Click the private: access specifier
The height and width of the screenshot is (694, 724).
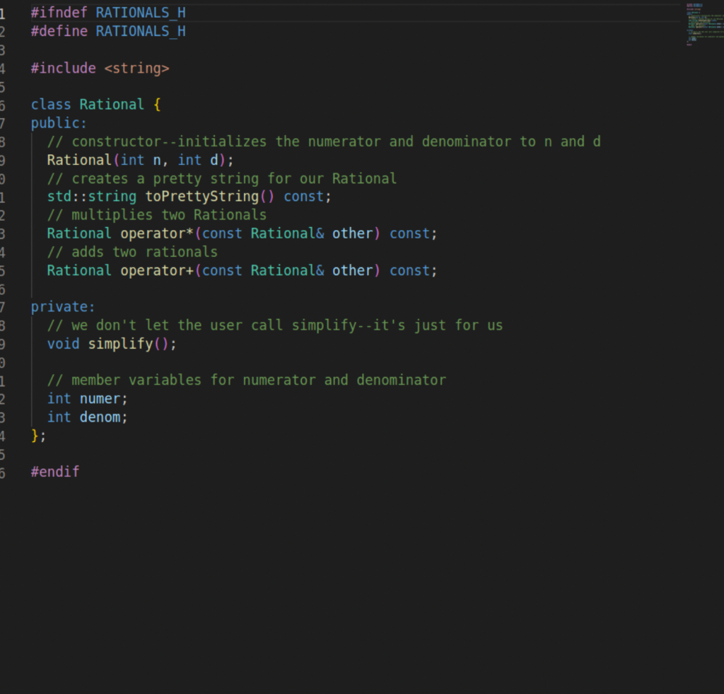[61, 306]
